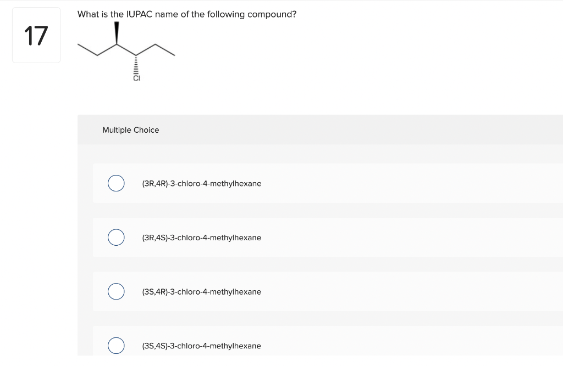Screen dimensions: 563x367
Task: Click the (3S,4R)-3-chloro-4-methylhexane answer label
Action: coord(202,291)
